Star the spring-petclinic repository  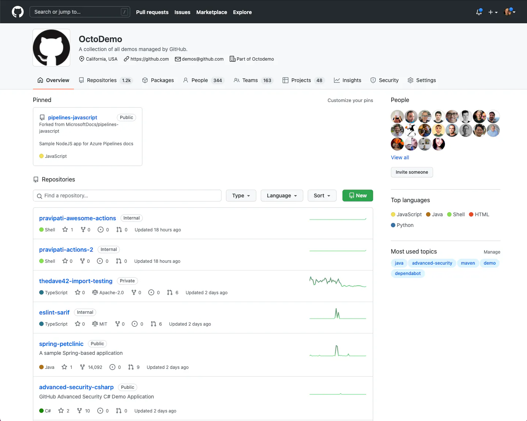click(64, 367)
